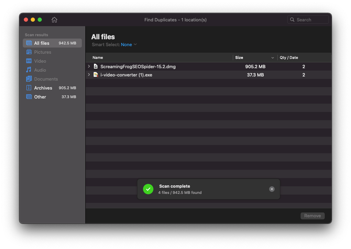Click the Find Duplicates window title
Image resolution: width=351 pixels, height=249 pixels.
pos(175,20)
